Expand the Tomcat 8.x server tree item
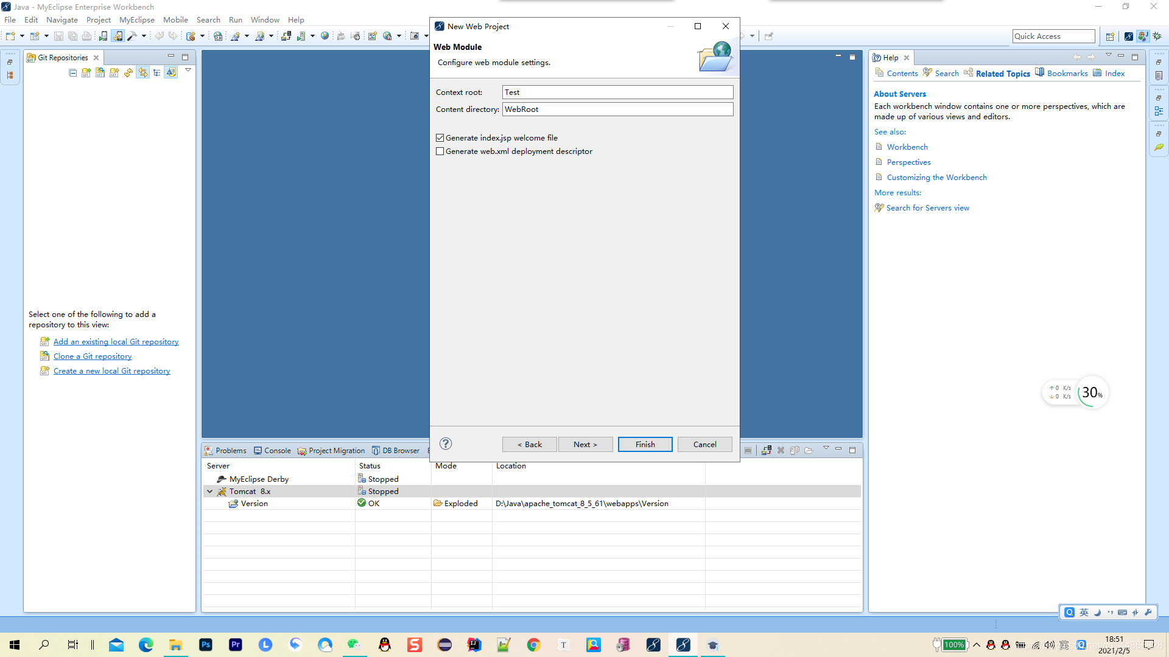Viewport: 1169px width, 657px height. coord(210,491)
